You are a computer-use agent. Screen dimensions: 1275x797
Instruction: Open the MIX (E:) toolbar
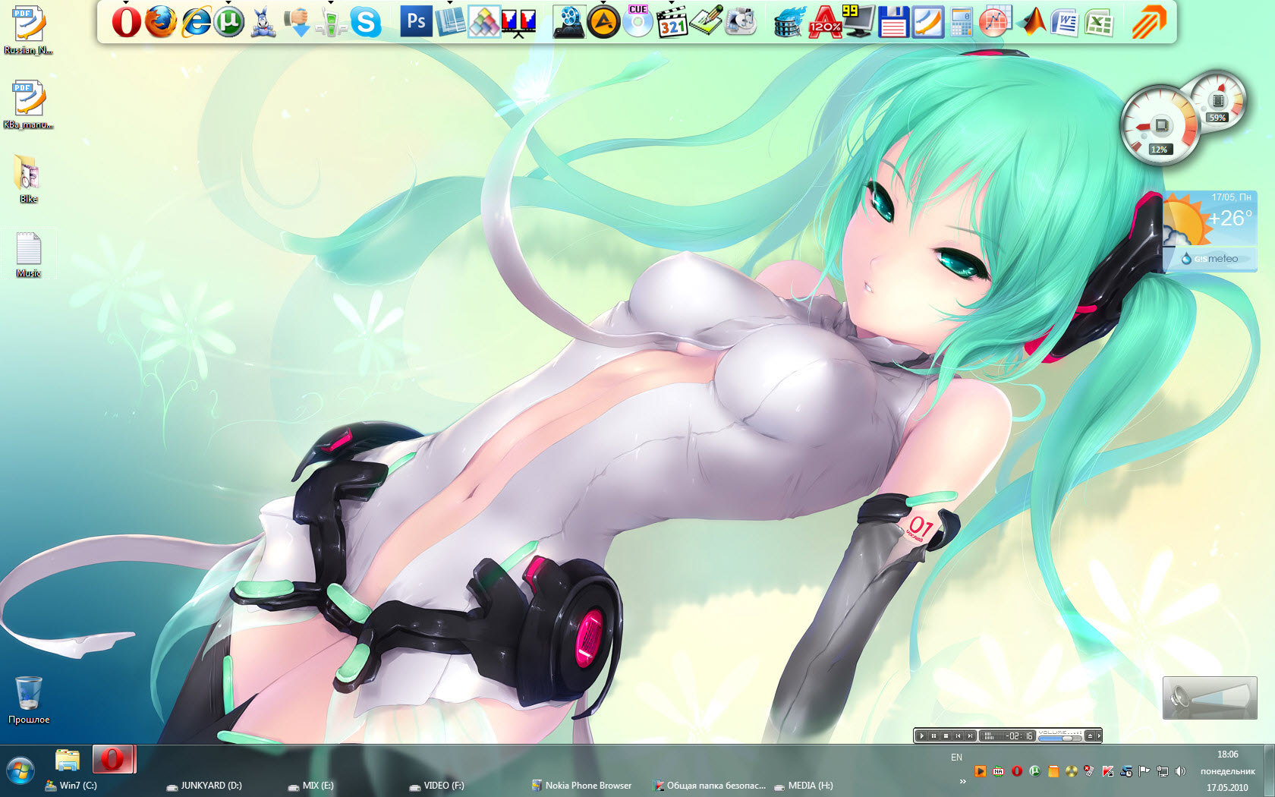click(311, 786)
